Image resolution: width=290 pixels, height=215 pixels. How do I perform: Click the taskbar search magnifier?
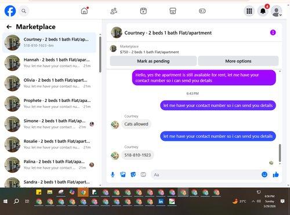16,201
